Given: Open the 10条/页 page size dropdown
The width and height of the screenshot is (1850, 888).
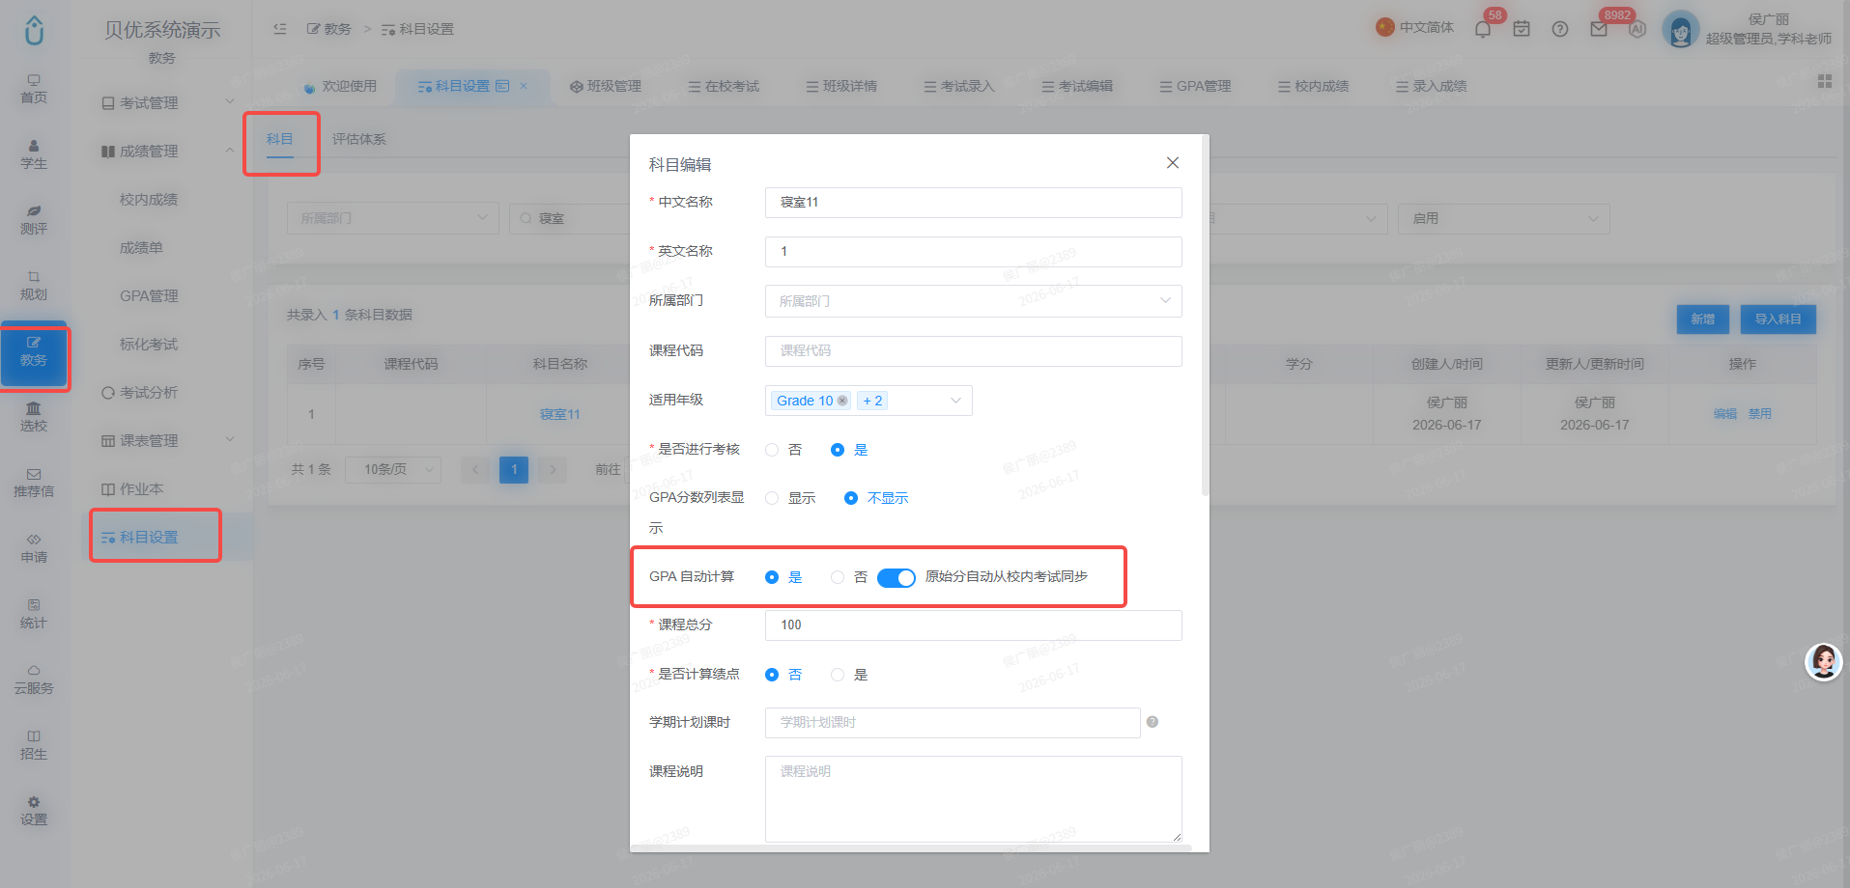Looking at the screenshot, I should click(393, 470).
